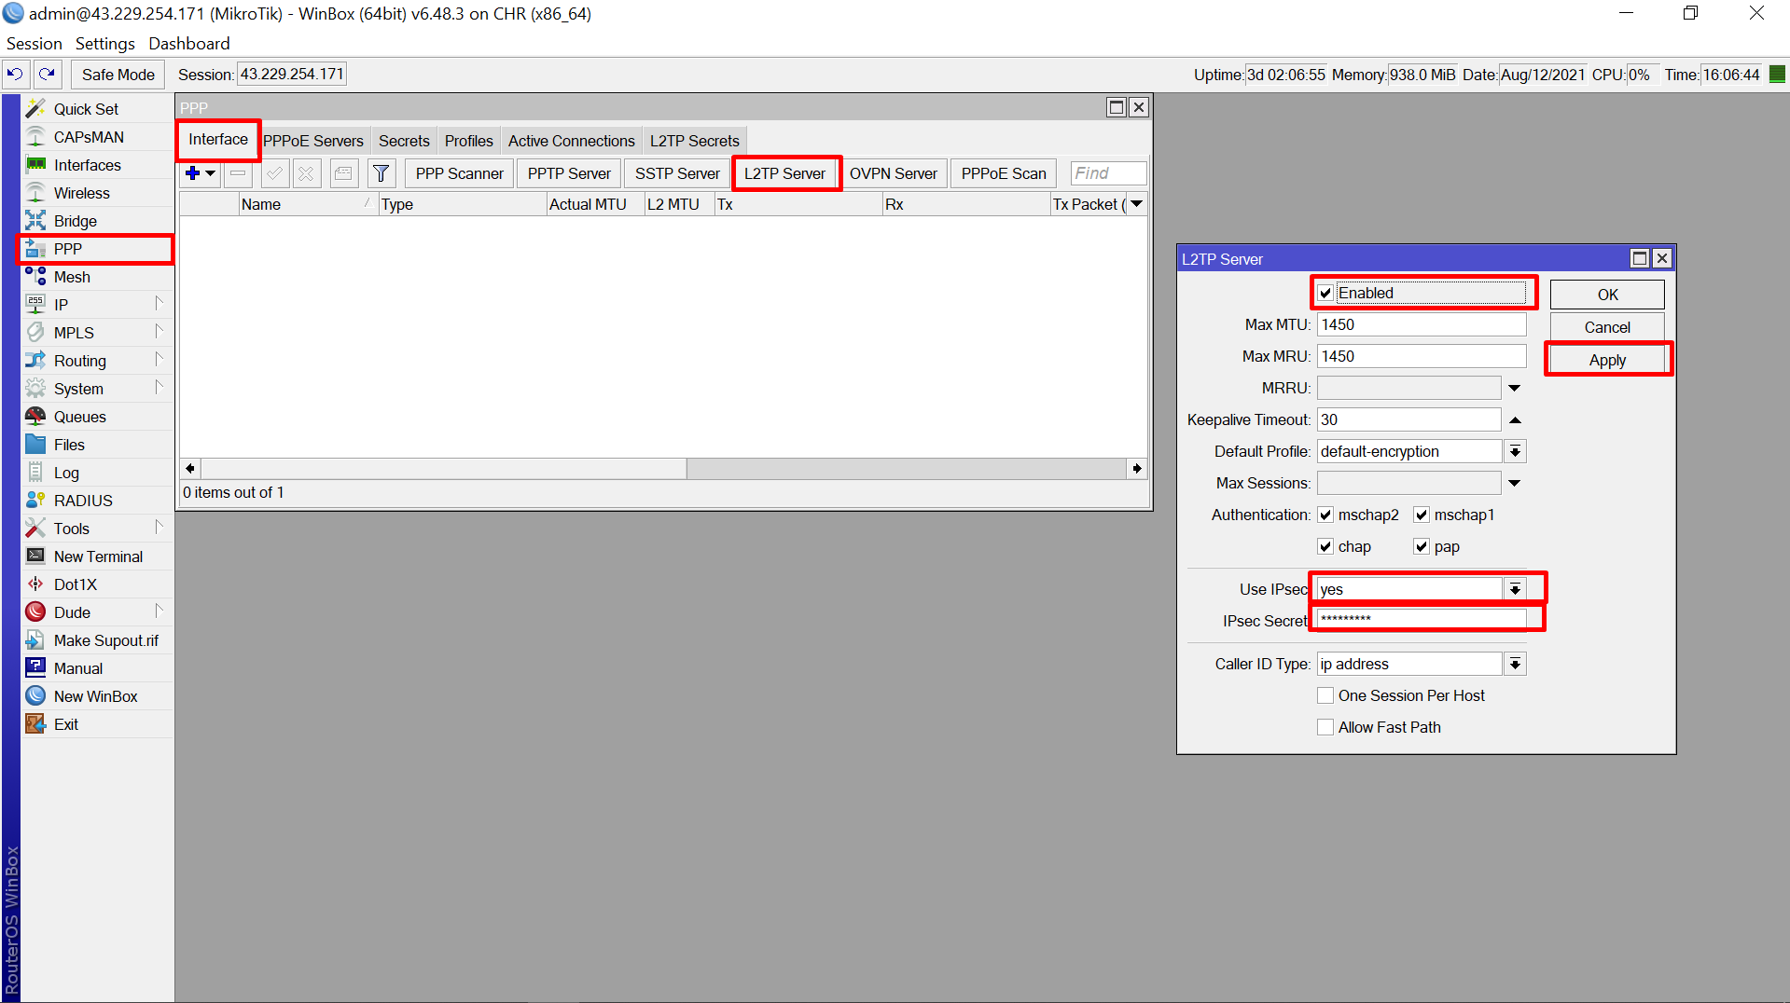
Task: Expand the MRRU field arrow
Action: [x=1515, y=388]
